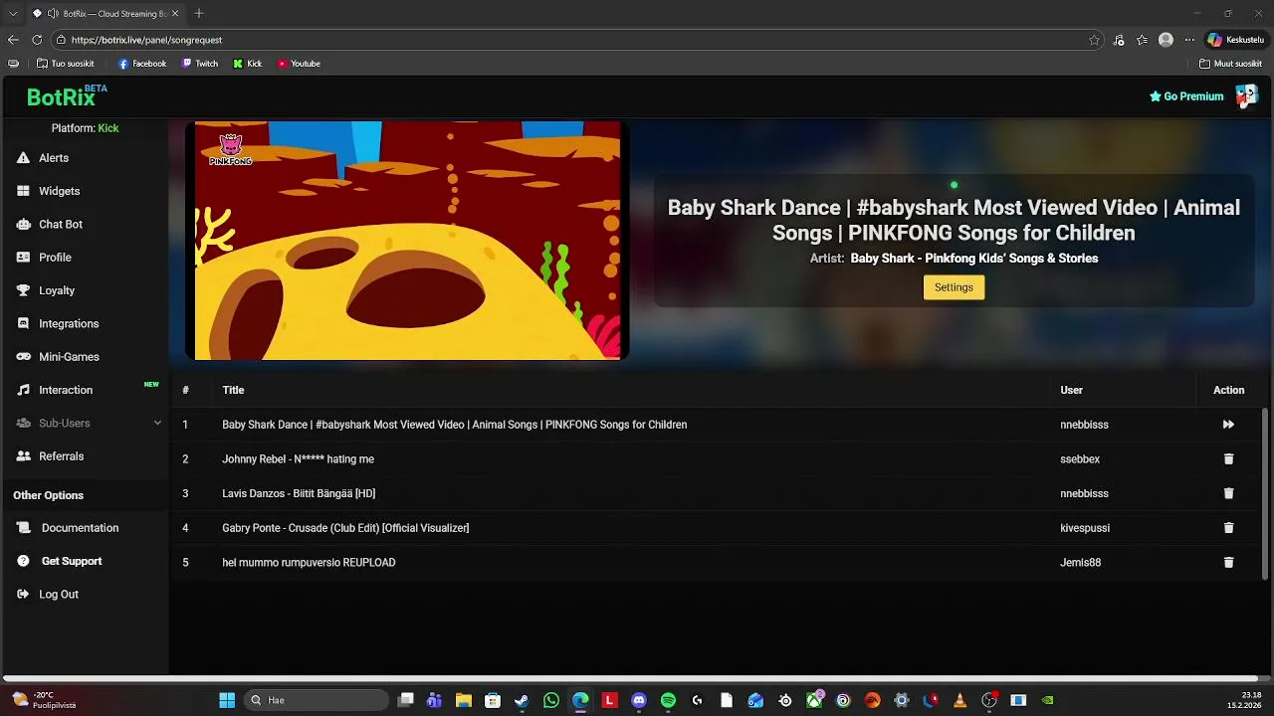Go back in the browser
Image resolution: width=1274 pixels, height=716 pixels.
coord(13,40)
